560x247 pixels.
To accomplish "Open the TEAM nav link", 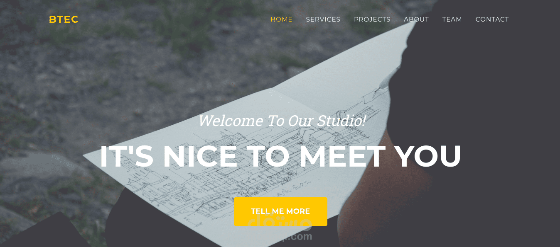I will point(452,19).
